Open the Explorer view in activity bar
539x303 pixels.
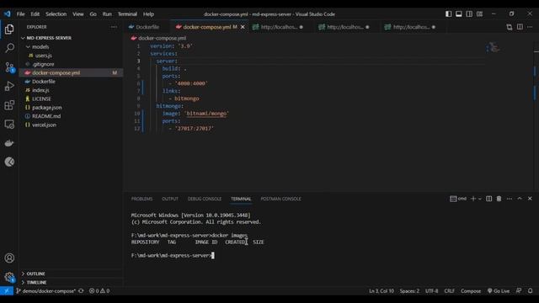click(x=9, y=29)
